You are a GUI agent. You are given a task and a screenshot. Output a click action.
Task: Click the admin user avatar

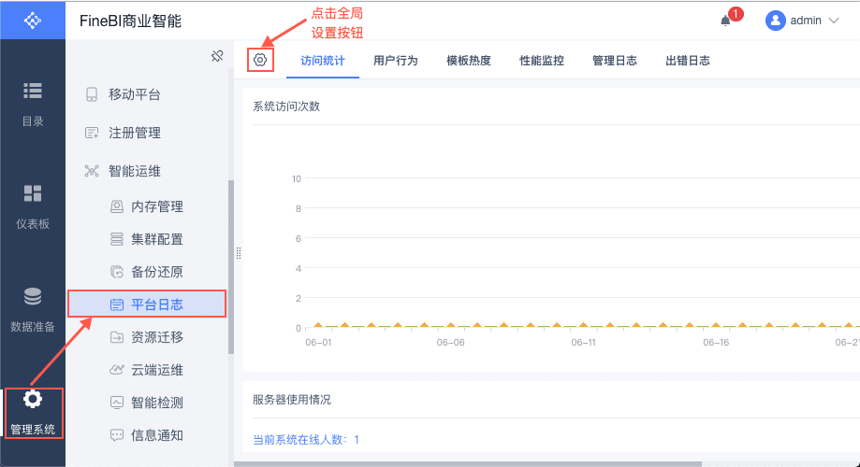click(x=775, y=21)
